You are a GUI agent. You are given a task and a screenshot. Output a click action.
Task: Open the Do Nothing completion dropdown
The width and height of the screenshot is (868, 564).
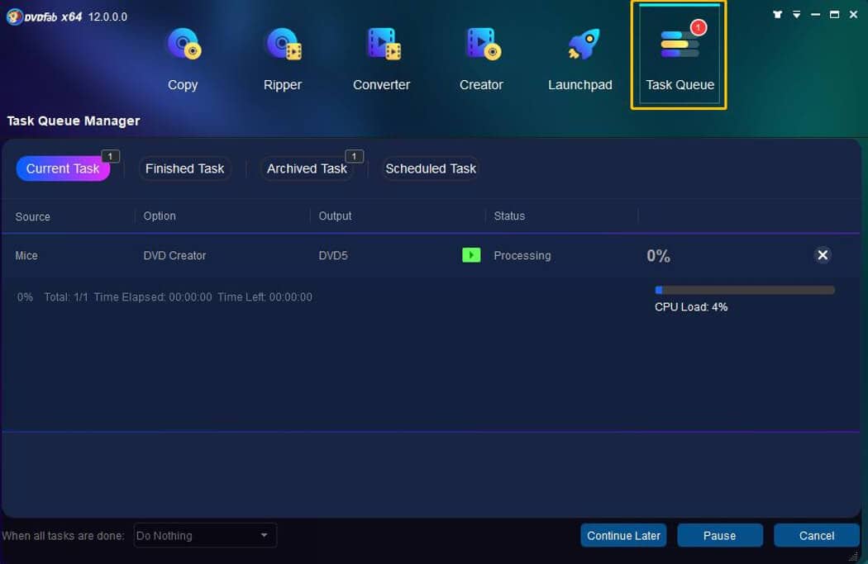coord(203,535)
